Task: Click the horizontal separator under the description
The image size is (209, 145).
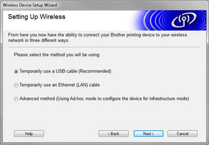Action: coord(104,47)
